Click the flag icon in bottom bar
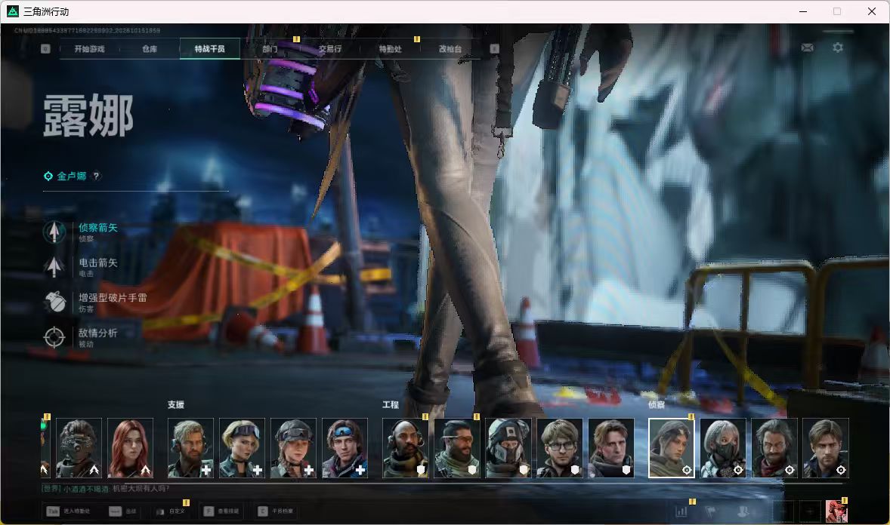 pyautogui.click(x=710, y=511)
